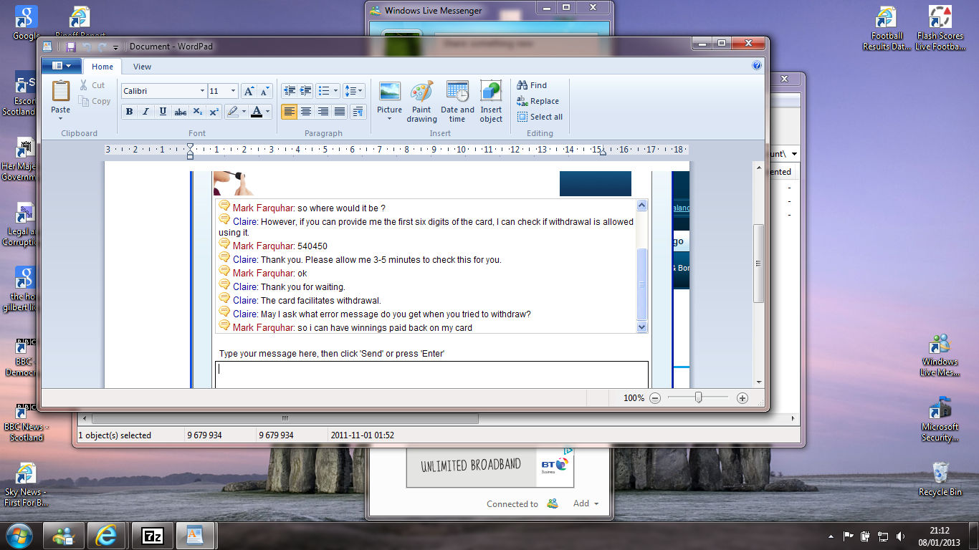Click Select all in Editing group

[x=540, y=117]
